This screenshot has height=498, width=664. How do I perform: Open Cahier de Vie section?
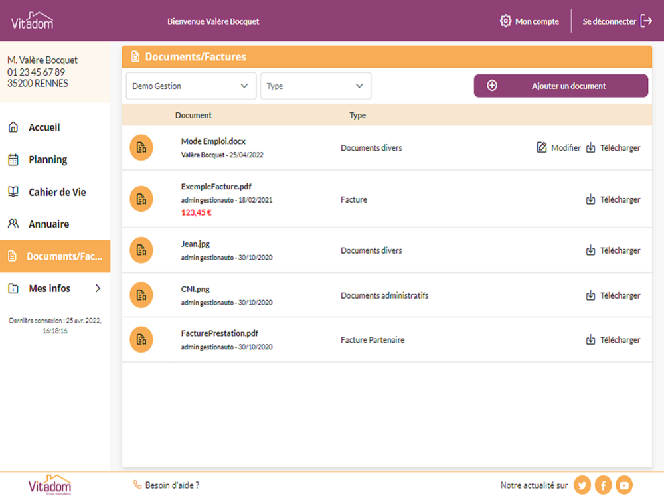click(x=57, y=193)
